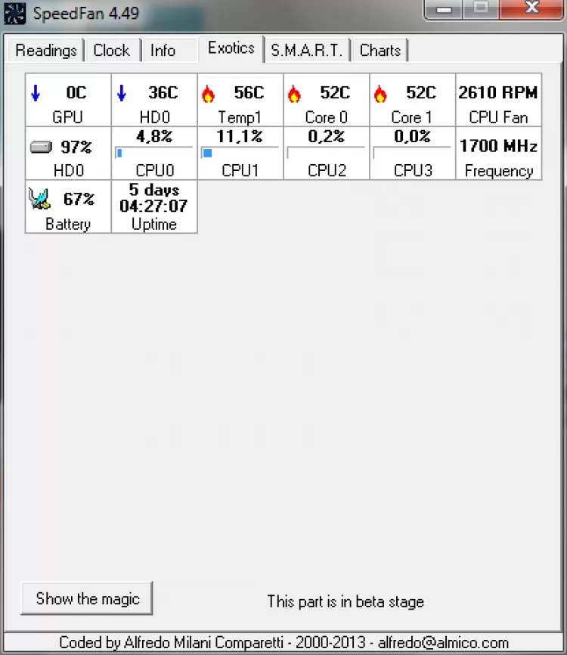Click the 2610 RPM fan speed value
The image size is (567, 655).
click(x=498, y=93)
